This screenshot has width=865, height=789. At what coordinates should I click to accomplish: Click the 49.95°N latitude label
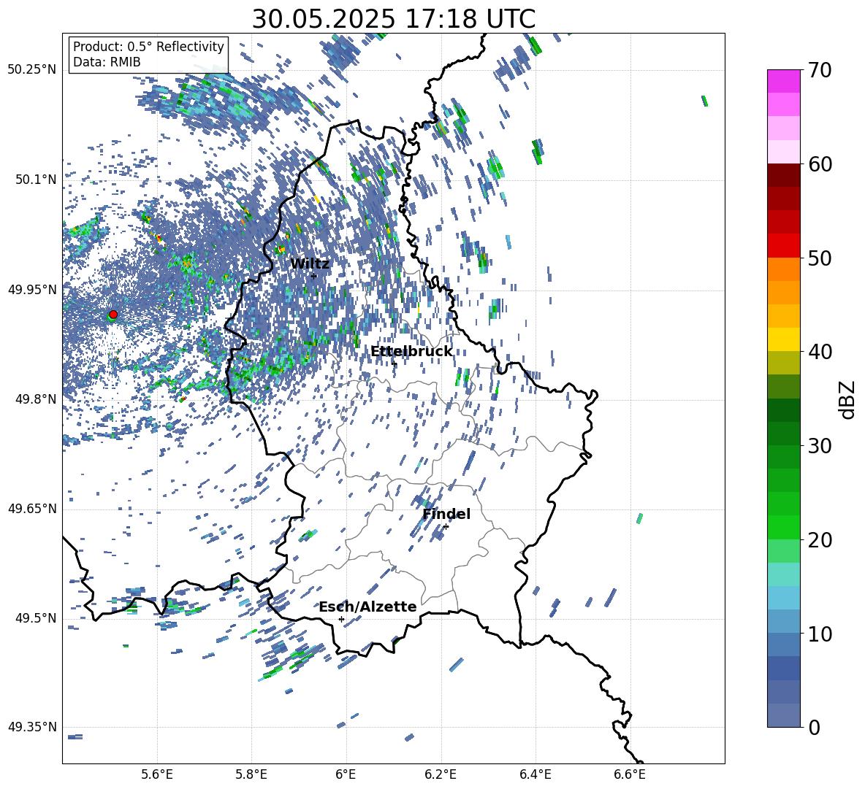32,290
